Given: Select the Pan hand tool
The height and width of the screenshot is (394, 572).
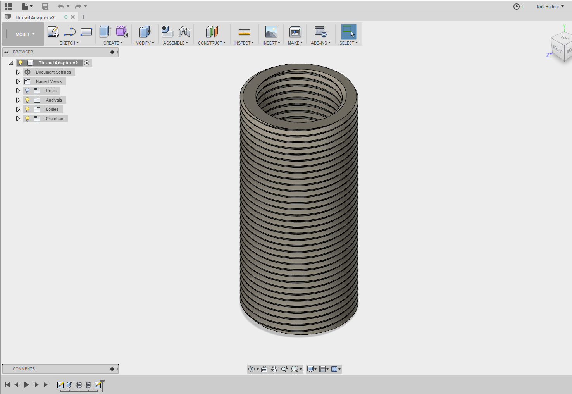Looking at the screenshot, I should (274, 369).
